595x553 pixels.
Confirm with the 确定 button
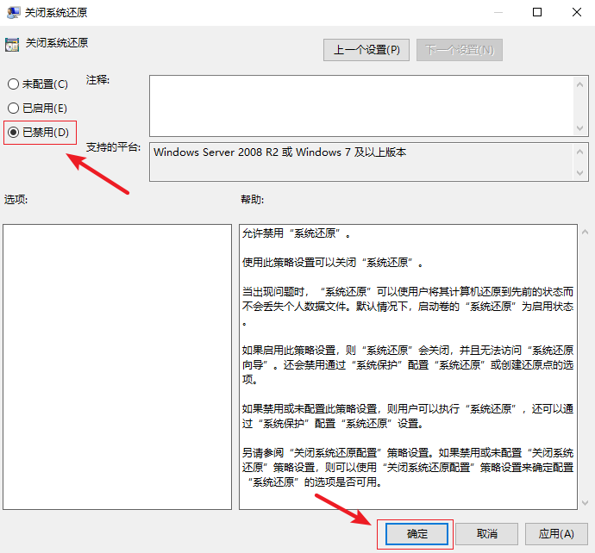(417, 534)
